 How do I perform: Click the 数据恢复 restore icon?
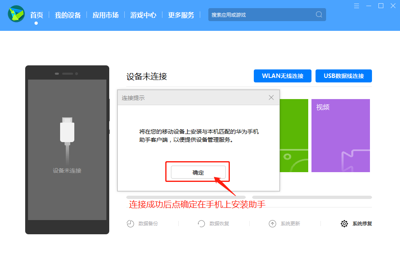point(201,224)
